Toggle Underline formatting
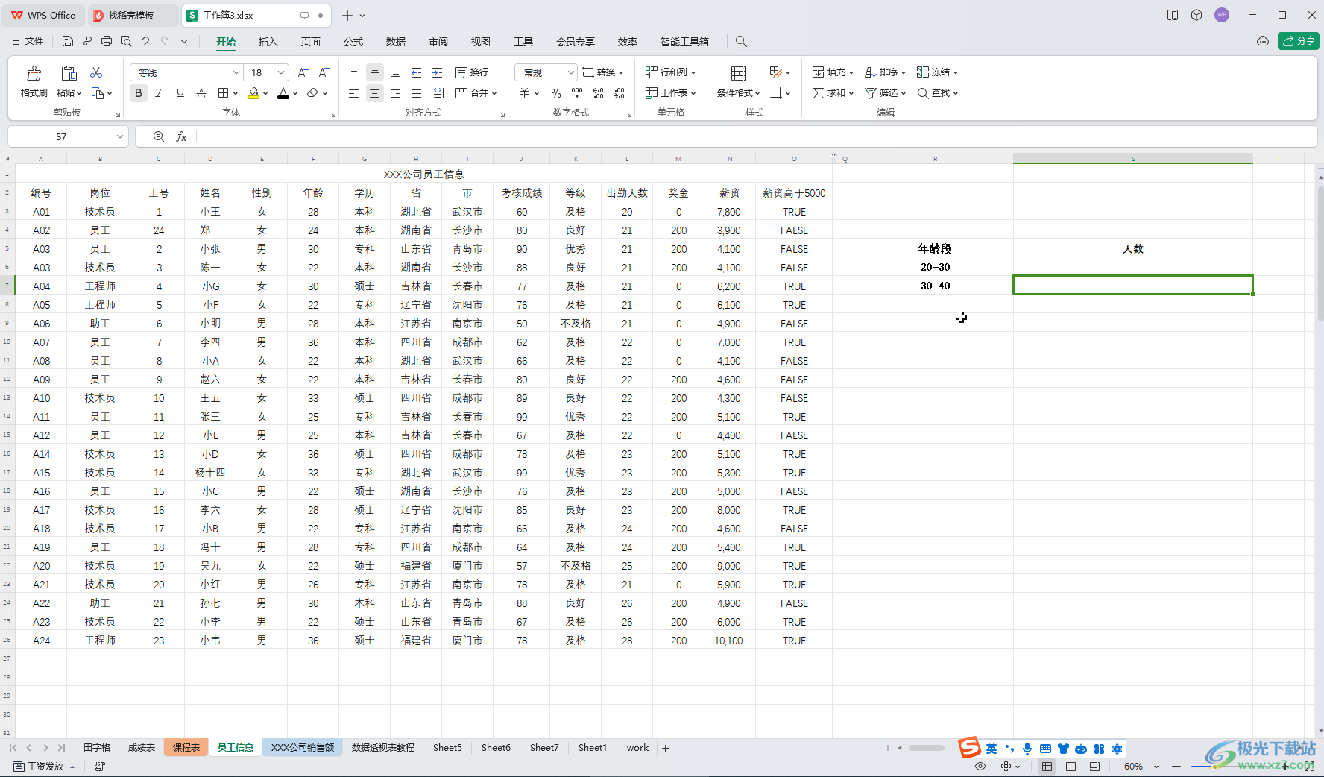This screenshot has width=1324, height=777. 180,93
